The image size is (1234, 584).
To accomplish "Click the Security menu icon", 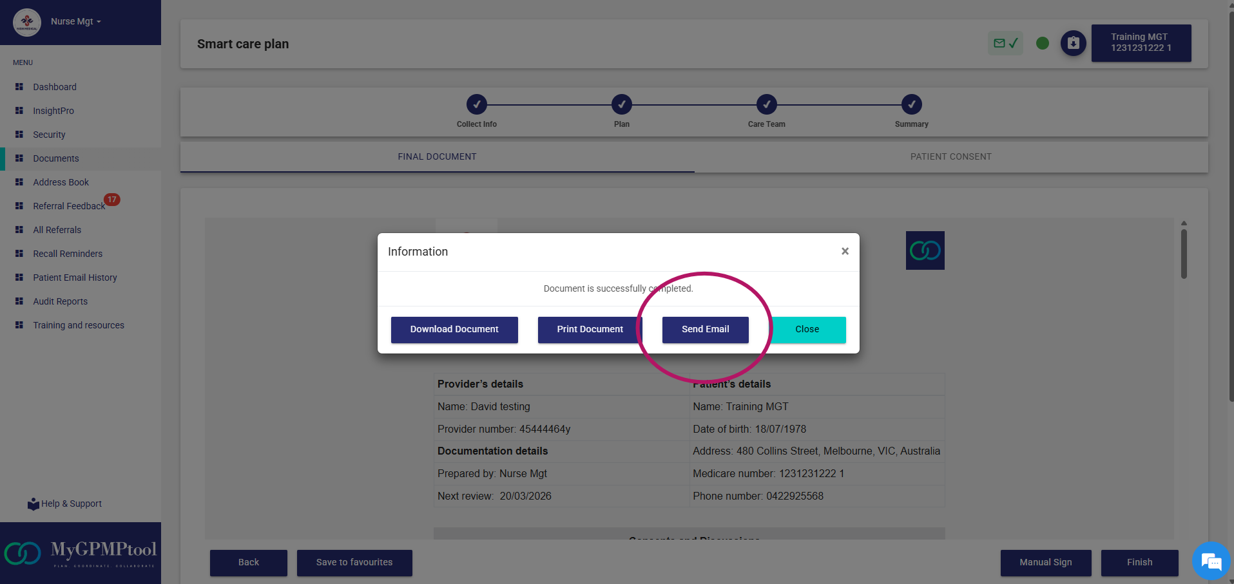I will [x=18, y=135].
